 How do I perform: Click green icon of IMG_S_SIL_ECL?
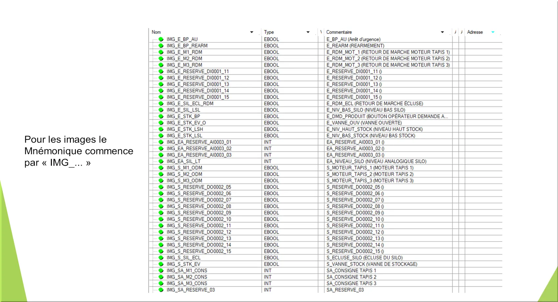tap(161, 258)
